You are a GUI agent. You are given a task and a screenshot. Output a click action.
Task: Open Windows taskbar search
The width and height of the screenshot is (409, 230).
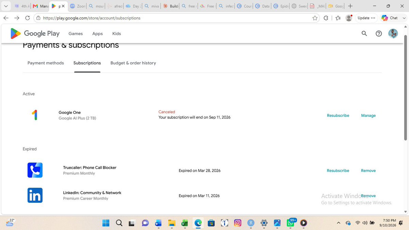[x=119, y=223]
